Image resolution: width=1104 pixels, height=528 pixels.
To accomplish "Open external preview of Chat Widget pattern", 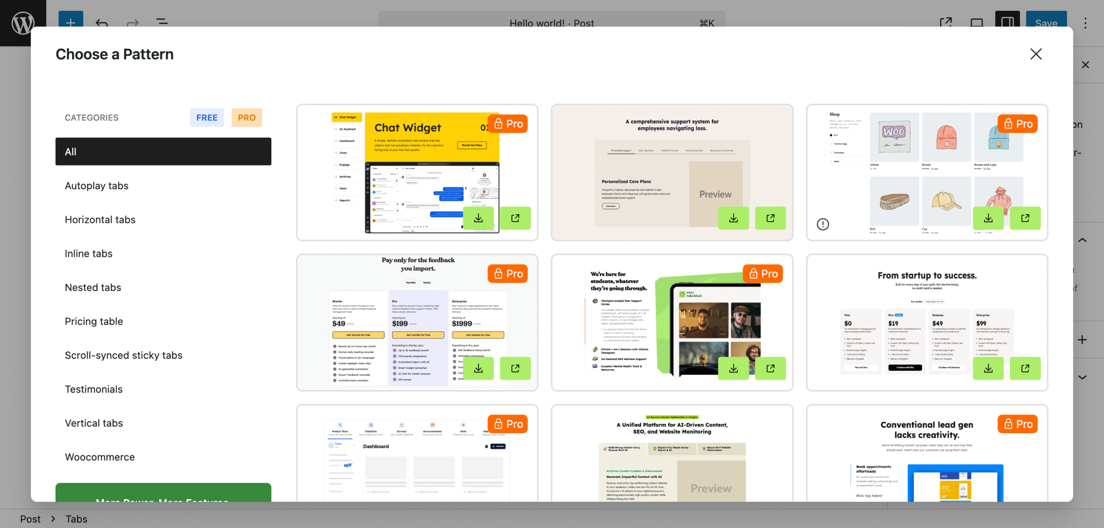I will (x=515, y=218).
